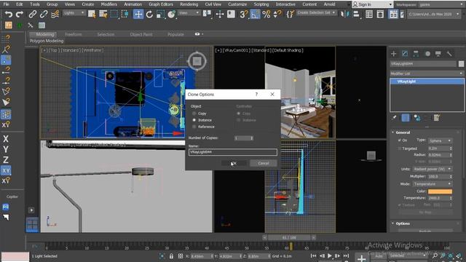Open the Lights selection filter dropdown

pos(74,13)
